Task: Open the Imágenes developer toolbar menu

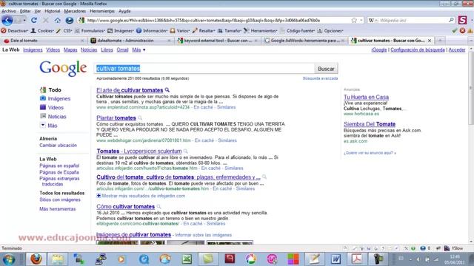Action: [x=121, y=31]
